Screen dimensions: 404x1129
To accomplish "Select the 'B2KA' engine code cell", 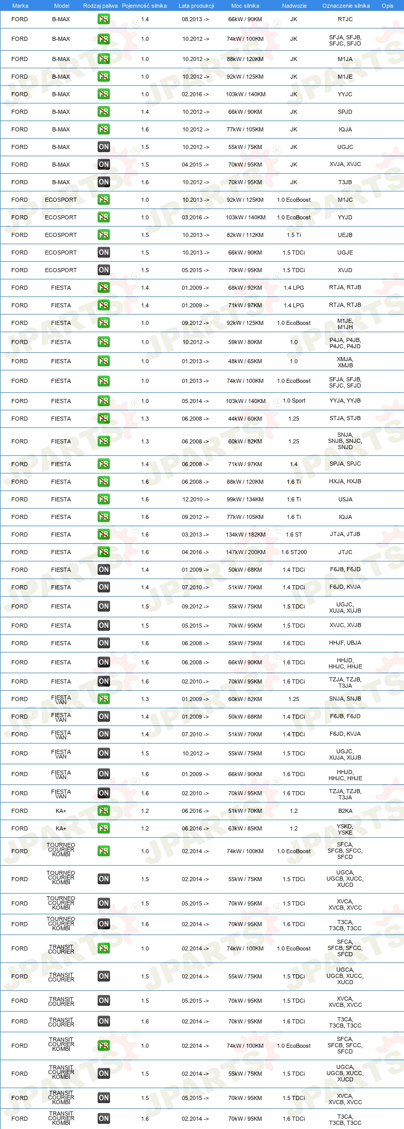I will (x=345, y=811).
